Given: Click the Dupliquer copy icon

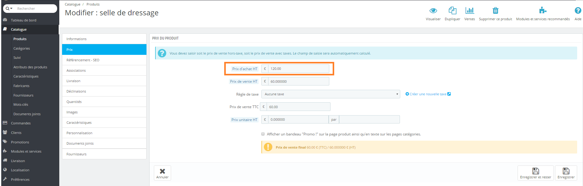Looking at the screenshot, I should point(452,11).
